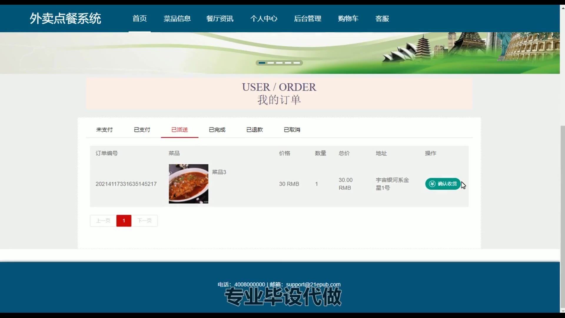
Task: Switch to the 已支付 orders tab
Action: (x=142, y=130)
